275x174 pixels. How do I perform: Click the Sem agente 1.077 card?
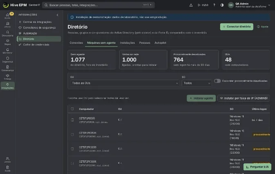click(x=92, y=60)
